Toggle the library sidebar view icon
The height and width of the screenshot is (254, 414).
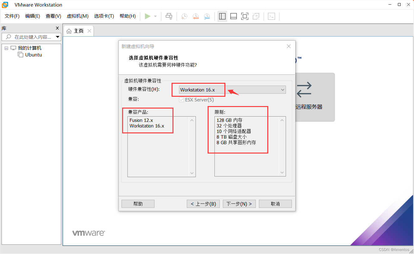(222, 16)
